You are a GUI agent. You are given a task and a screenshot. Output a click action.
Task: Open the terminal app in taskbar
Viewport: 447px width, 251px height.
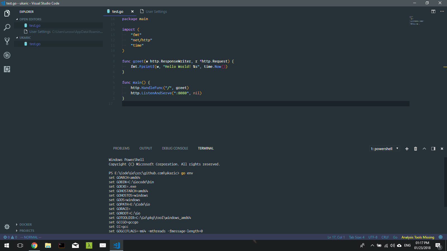62,245
